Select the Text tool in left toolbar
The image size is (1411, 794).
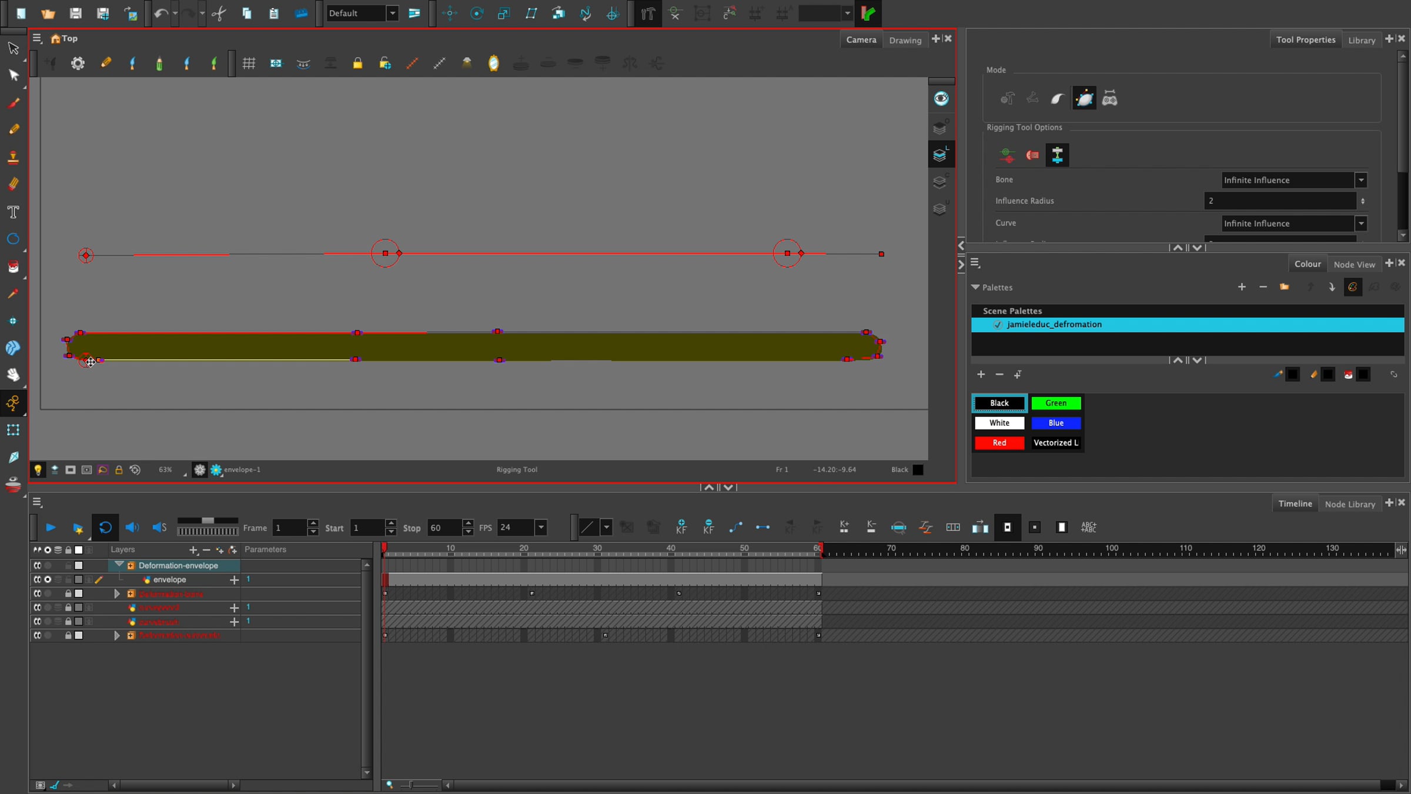[x=13, y=212]
